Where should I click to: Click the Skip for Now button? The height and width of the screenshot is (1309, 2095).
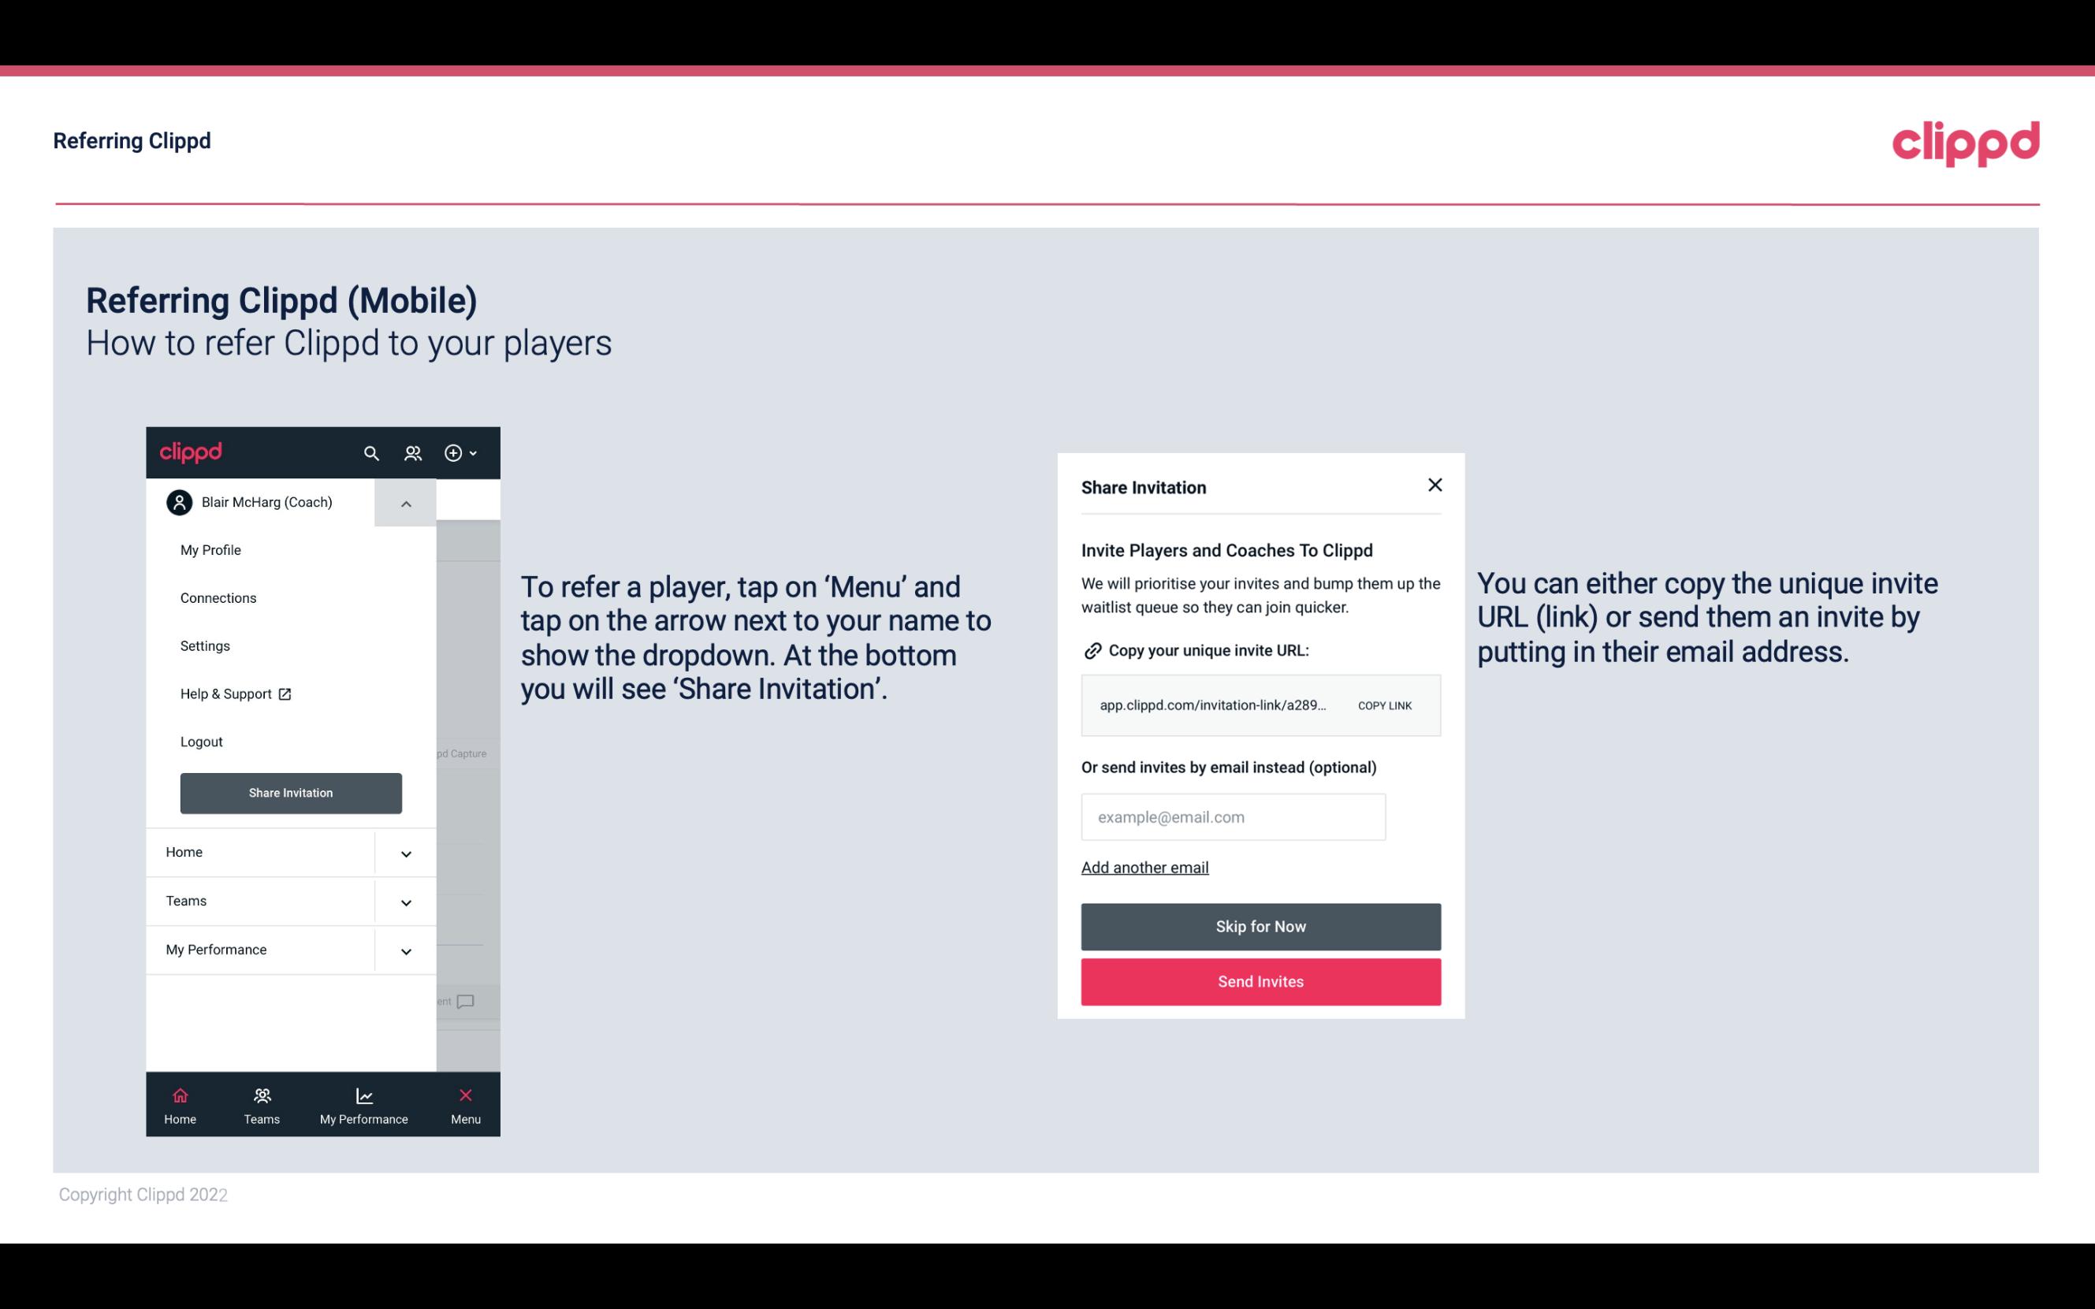1261,926
